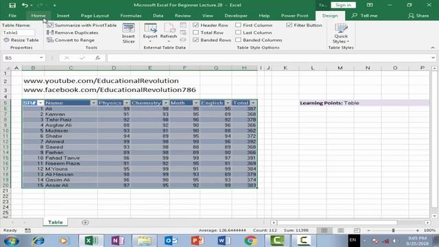Open the SR# column filter dropdown

click(40, 103)
